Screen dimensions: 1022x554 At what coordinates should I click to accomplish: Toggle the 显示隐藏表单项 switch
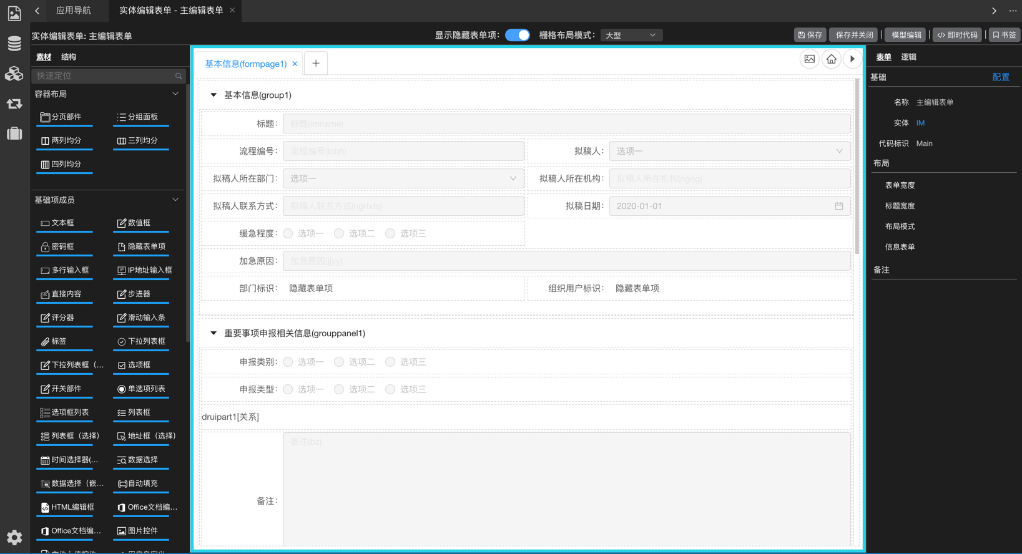click(x=518, y=35)
